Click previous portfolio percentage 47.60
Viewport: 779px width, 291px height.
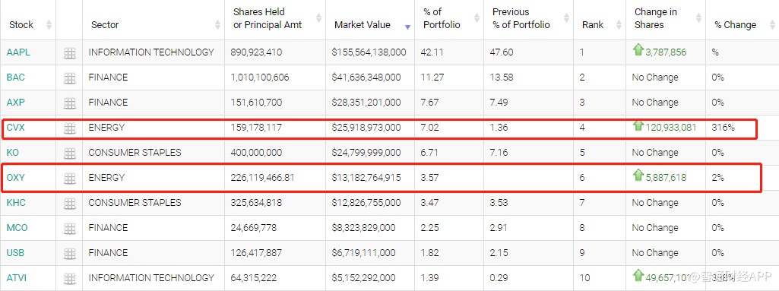click(x=502, y=52)
